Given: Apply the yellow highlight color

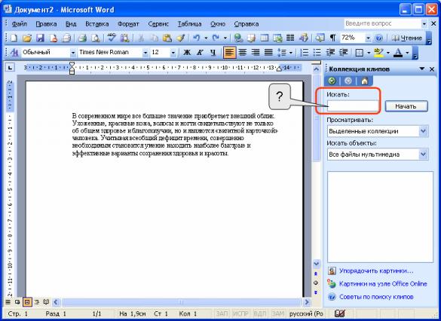Looking at the screenshot, I should 379,53.
